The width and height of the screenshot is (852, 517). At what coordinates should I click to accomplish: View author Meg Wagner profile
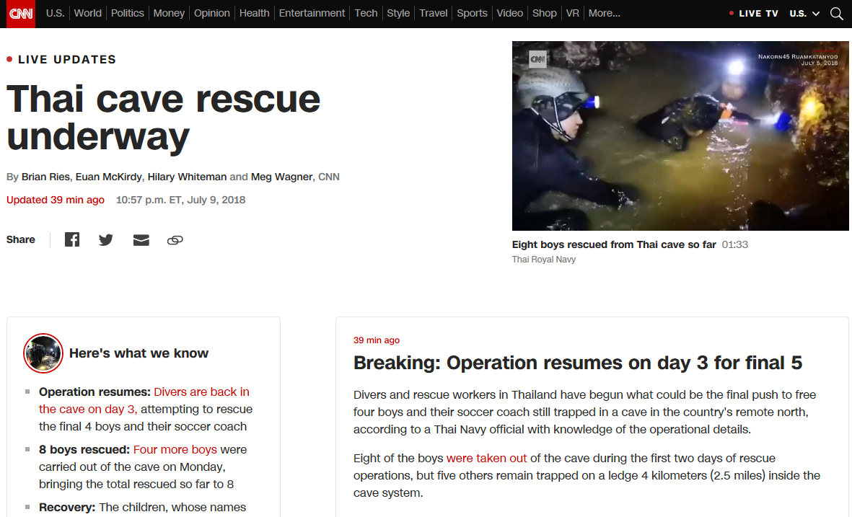coord(282,177)
